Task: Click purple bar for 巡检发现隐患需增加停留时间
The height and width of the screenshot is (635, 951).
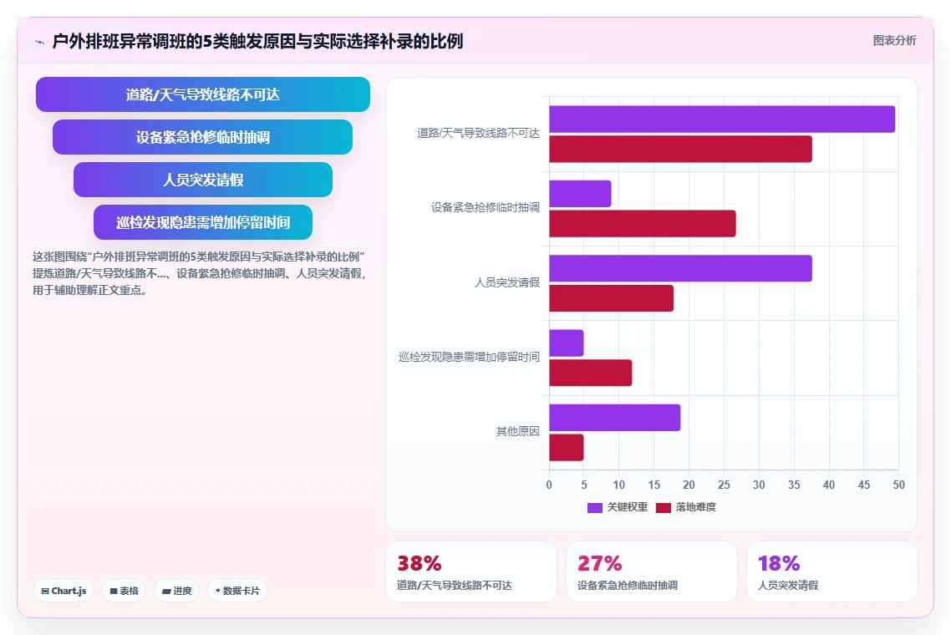Action: 567,343
